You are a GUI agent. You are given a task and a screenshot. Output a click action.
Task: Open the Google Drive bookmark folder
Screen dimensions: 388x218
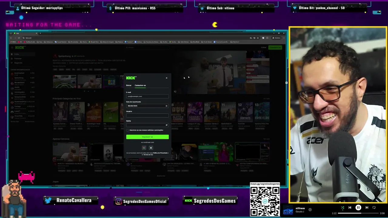pyautogui.click(x=93, y=42)
